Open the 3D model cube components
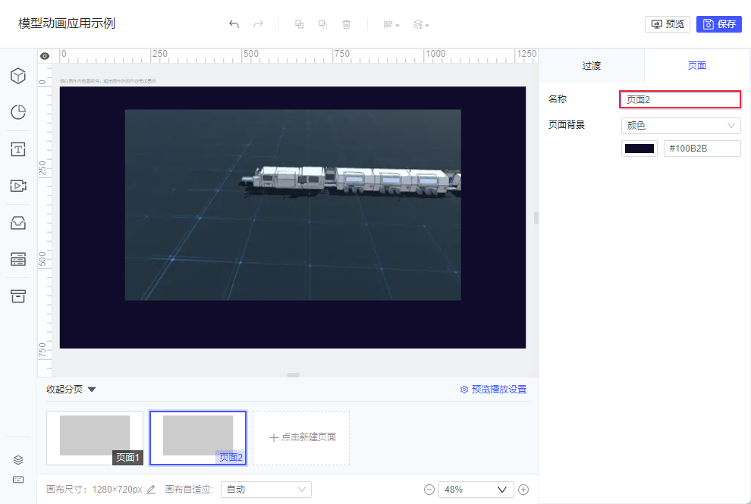The height and width of the screenshot is (504, 751). pyautogui.click(x=18, y=76)
